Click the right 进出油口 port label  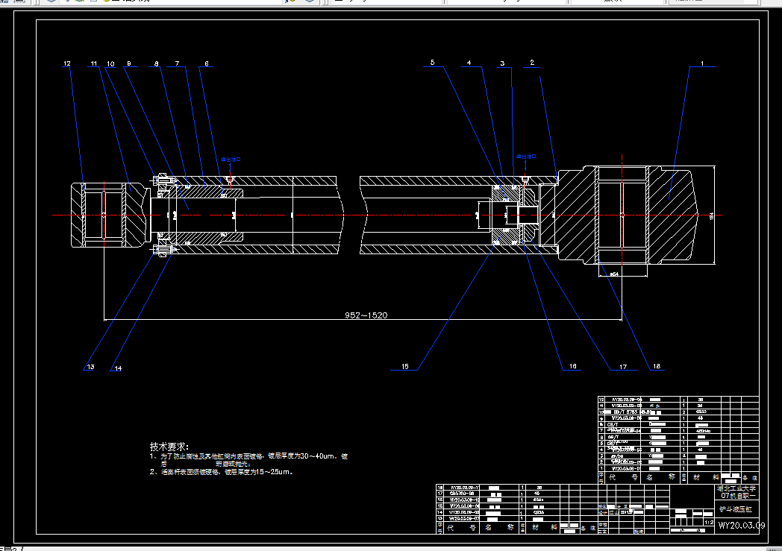click(x=525, y=157)
